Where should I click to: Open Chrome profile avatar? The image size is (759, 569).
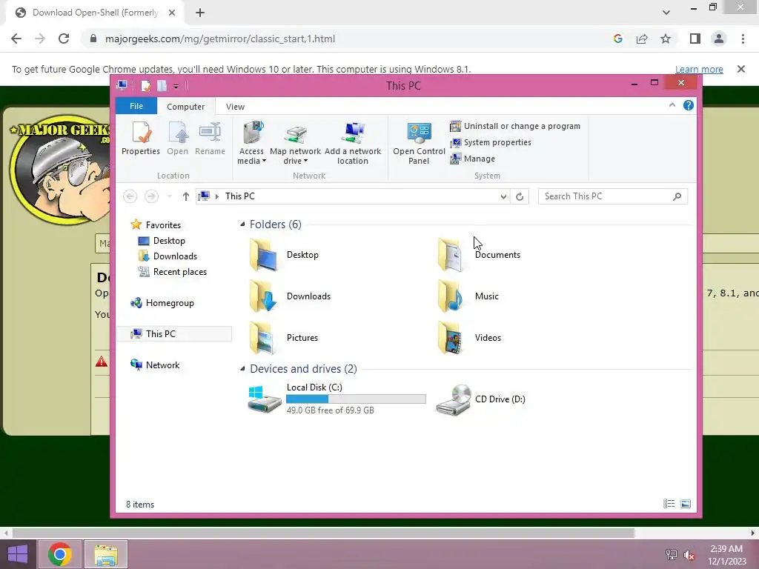719,39
